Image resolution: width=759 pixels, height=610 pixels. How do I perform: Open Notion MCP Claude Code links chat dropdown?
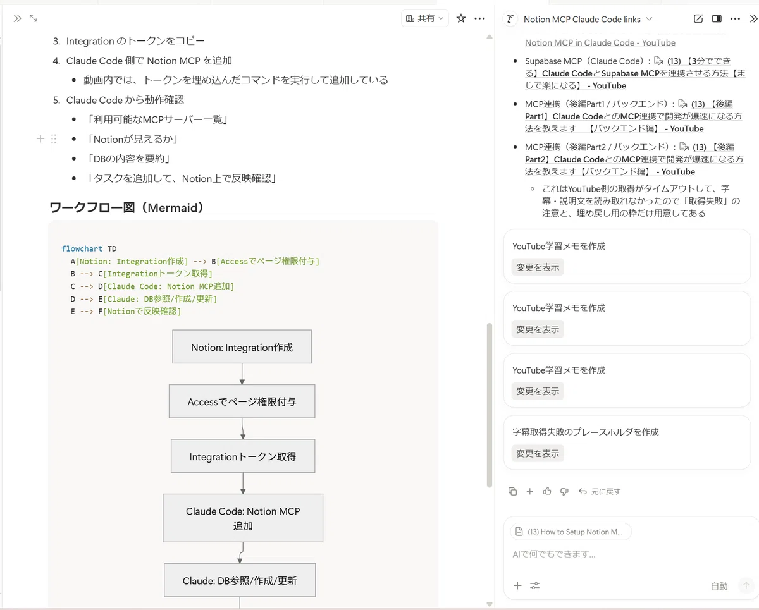(x=588, y=19)
